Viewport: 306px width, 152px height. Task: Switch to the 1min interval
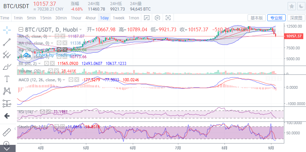(18, 18)
